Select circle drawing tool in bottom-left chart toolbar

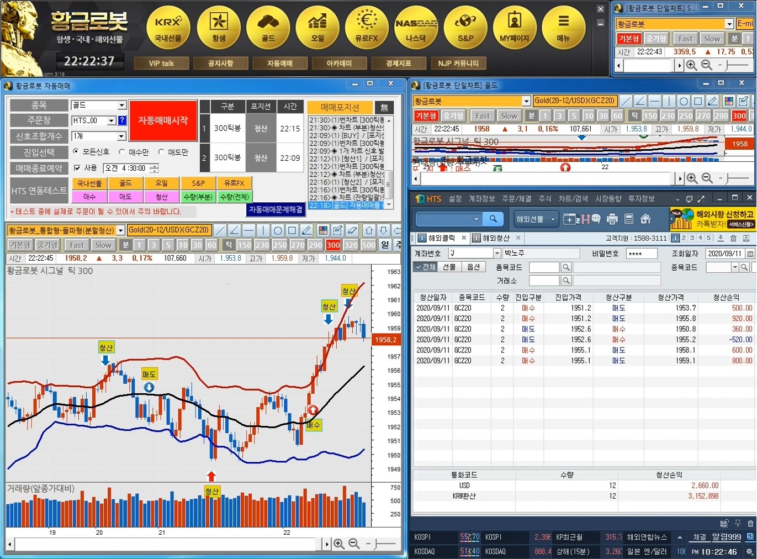pyautogui.click(x=278, y=230)
